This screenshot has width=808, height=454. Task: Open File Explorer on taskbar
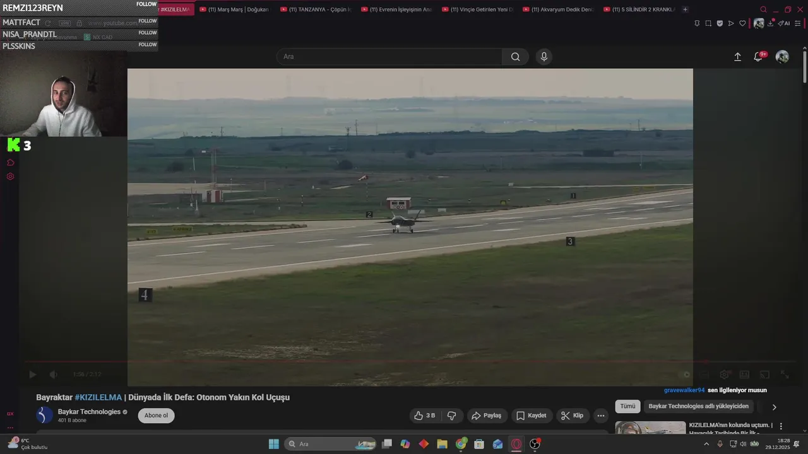click(442, 444)
